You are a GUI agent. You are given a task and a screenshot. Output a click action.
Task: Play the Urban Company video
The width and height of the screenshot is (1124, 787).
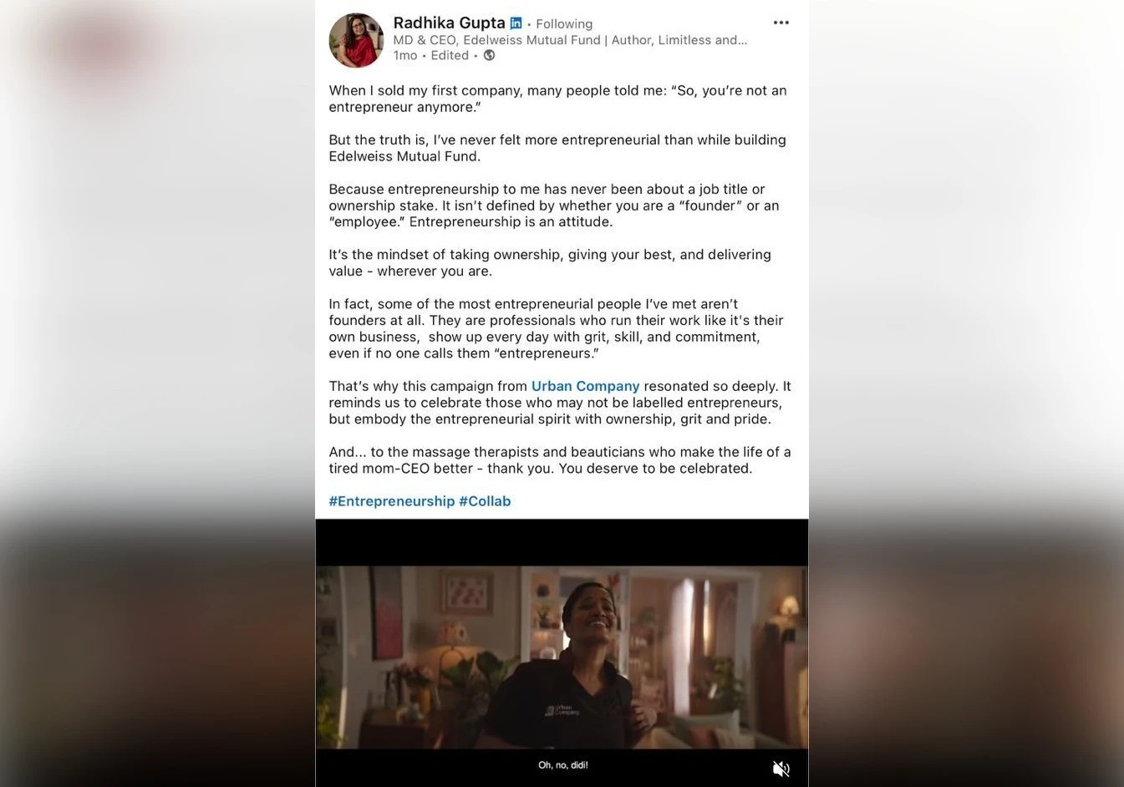[x=562, y=658]
